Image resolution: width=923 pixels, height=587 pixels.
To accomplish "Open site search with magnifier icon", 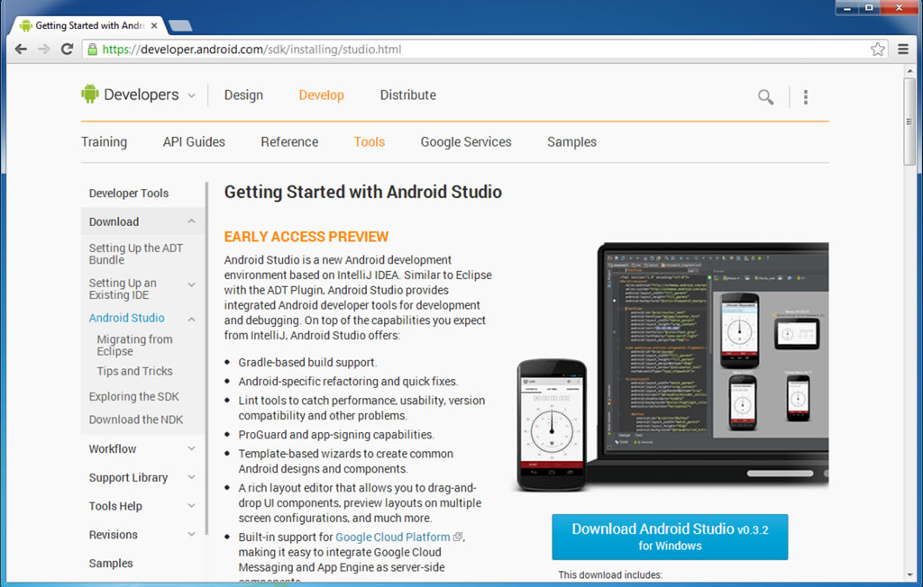I will (765, 96).
